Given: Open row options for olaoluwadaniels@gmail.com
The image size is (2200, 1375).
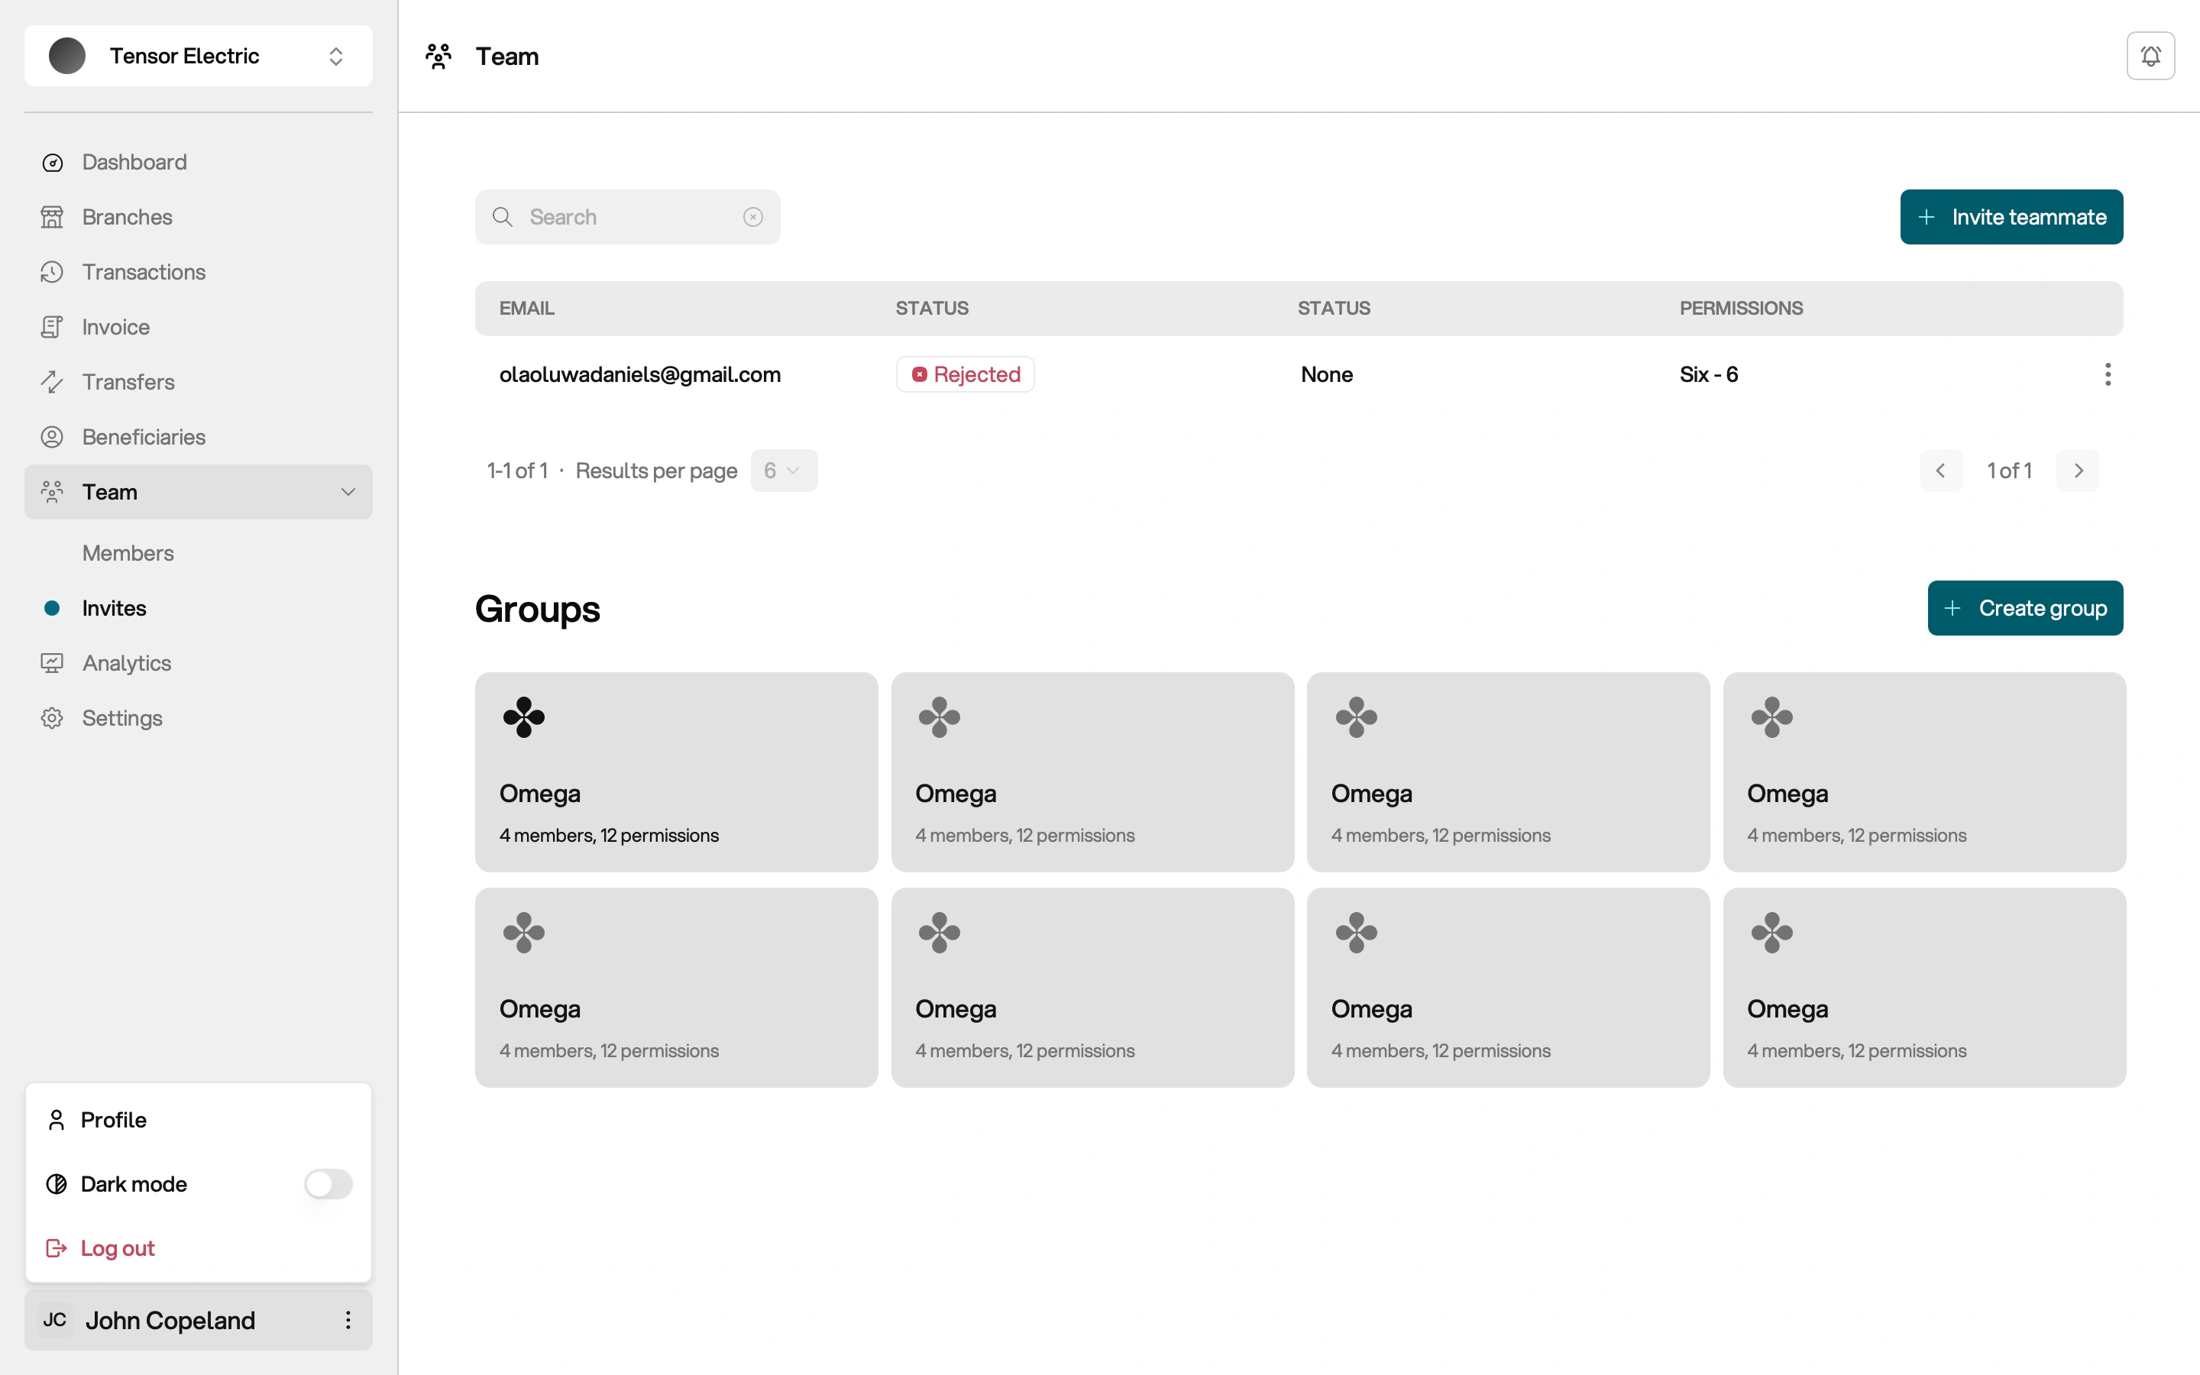Looking at the screenshot, I should [x=2108, y=374].
